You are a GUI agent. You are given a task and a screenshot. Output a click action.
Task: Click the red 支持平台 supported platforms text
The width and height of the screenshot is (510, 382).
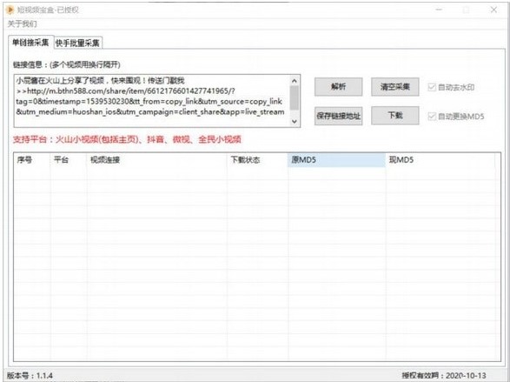(127, 140)
